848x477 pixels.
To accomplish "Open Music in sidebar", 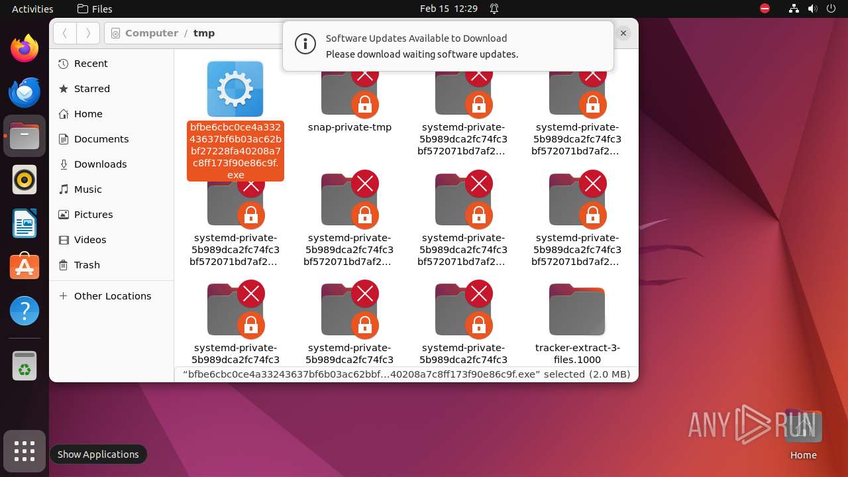I will coord(111,189).
